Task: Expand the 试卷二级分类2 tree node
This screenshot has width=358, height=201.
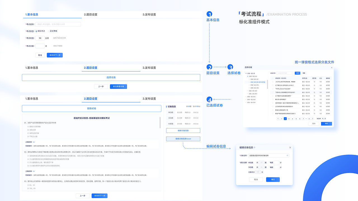Action: (x=248, y=91)
